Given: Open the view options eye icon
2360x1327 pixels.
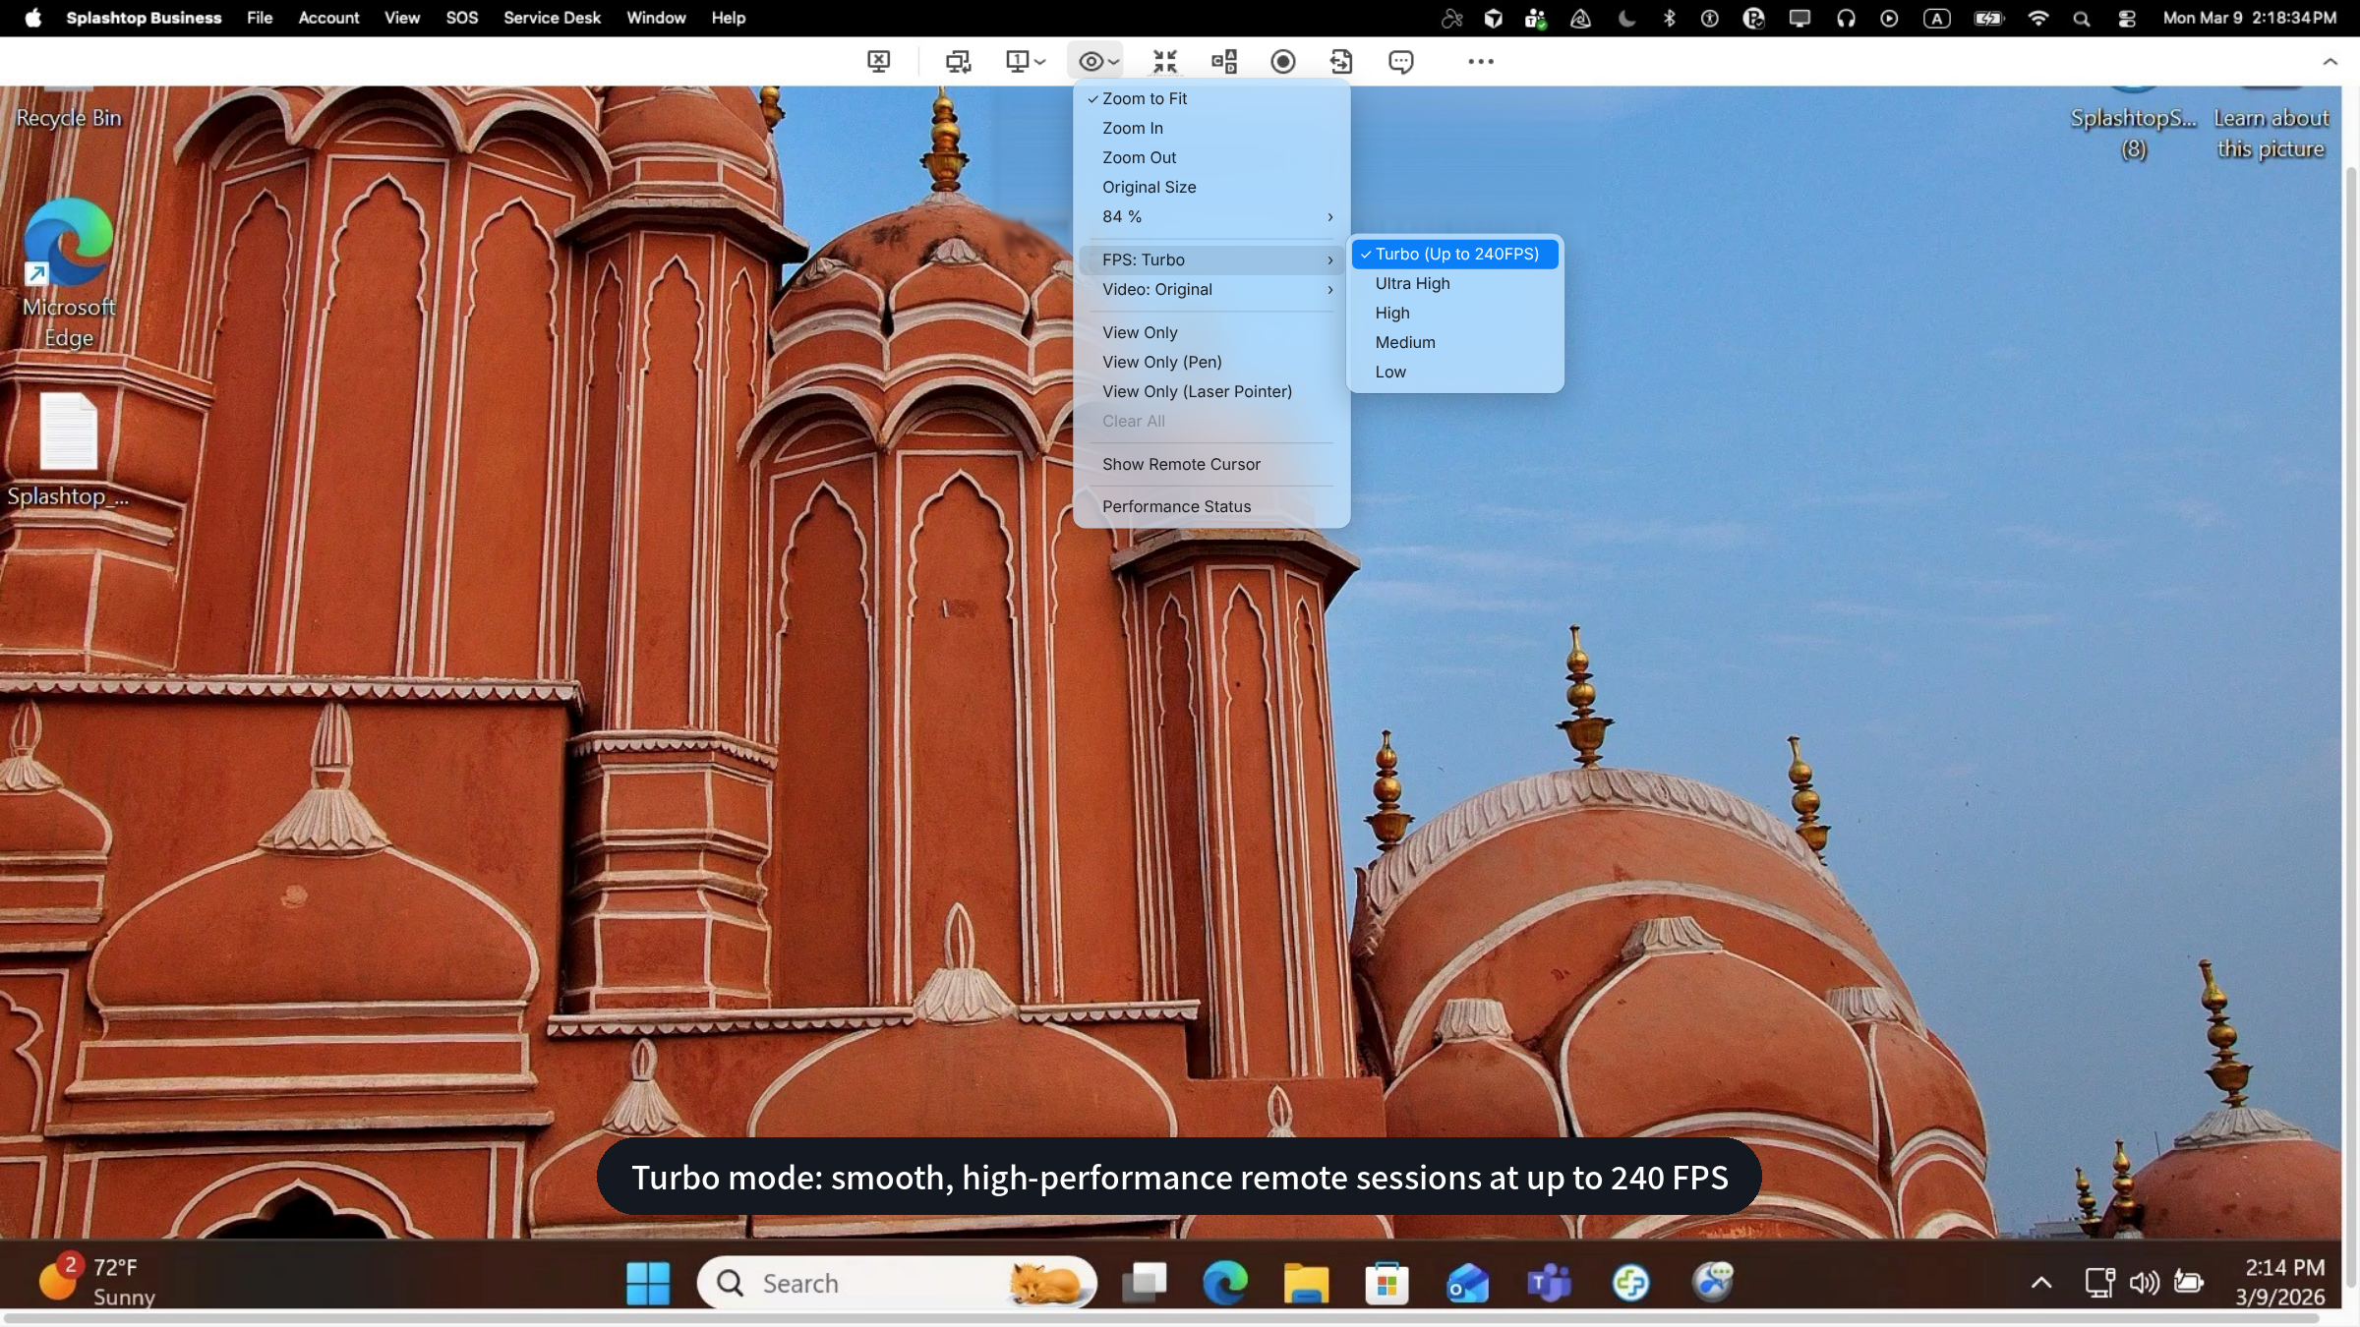Looking at the screenshot, I should pyautogui.click(x=1097, y=61).
